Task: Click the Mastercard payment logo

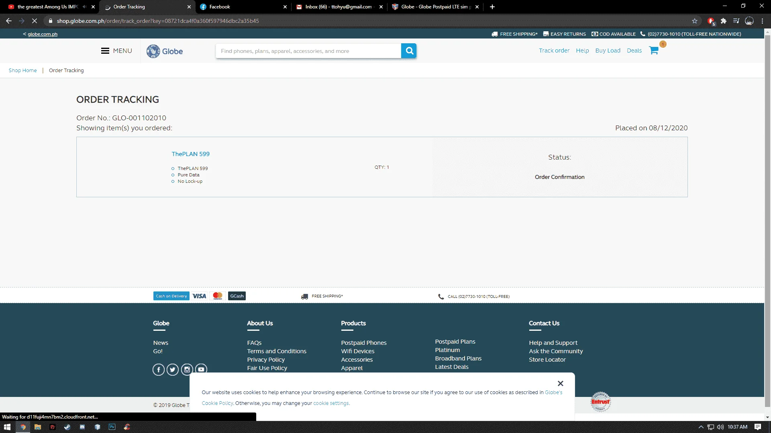Action: pyautogui.click(x=218, y=296)
